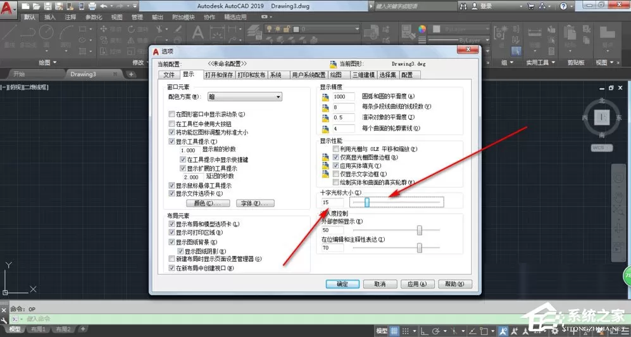Screen dimensions: 631x337
Task: Expand the 实用工具 panel dropdown
Action: [x=553, y=63]
